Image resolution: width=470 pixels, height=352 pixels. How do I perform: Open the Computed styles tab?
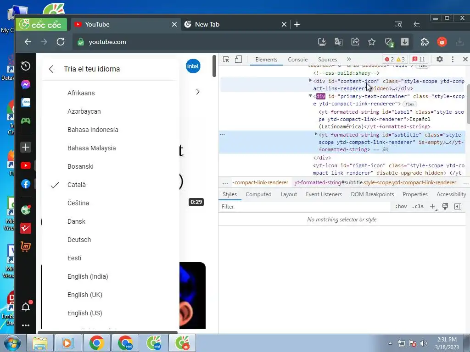258,194
